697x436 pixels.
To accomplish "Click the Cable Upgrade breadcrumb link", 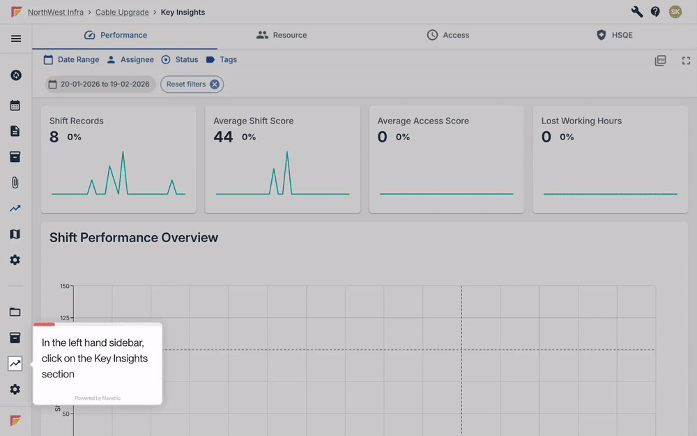I will (x=122, y=12).
